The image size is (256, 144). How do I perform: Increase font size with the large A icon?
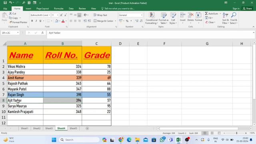[61, 15]
